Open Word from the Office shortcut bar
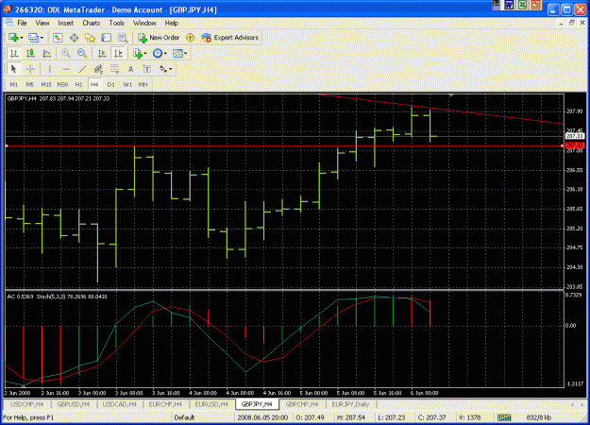Image resolution: width=590 pixels, height=425 pixels. (x=510, y=5)
